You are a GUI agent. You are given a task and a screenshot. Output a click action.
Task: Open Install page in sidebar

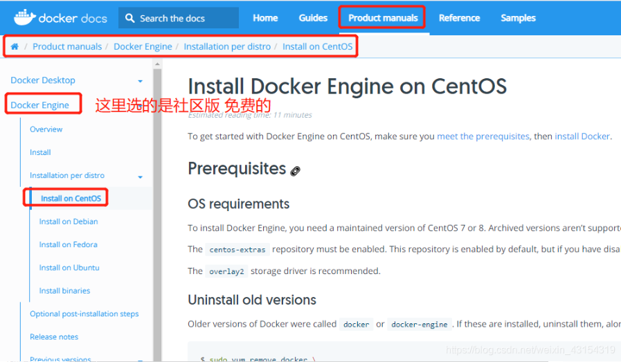(40, 152)
